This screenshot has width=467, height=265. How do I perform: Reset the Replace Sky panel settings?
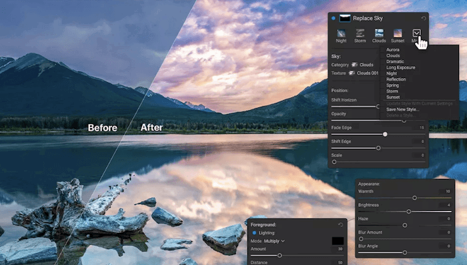click(x=424, y=18)
